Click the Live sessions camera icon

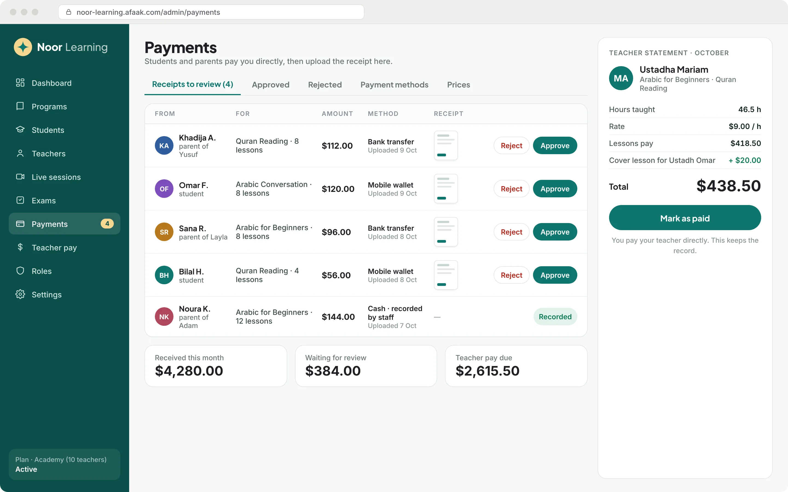point(20,177)
